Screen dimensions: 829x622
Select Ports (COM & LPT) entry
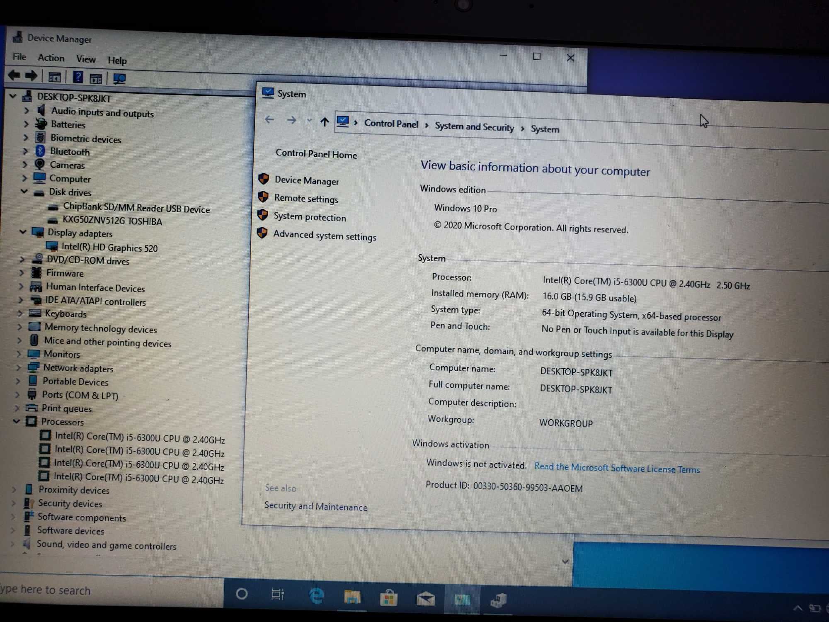pos(80,395)
